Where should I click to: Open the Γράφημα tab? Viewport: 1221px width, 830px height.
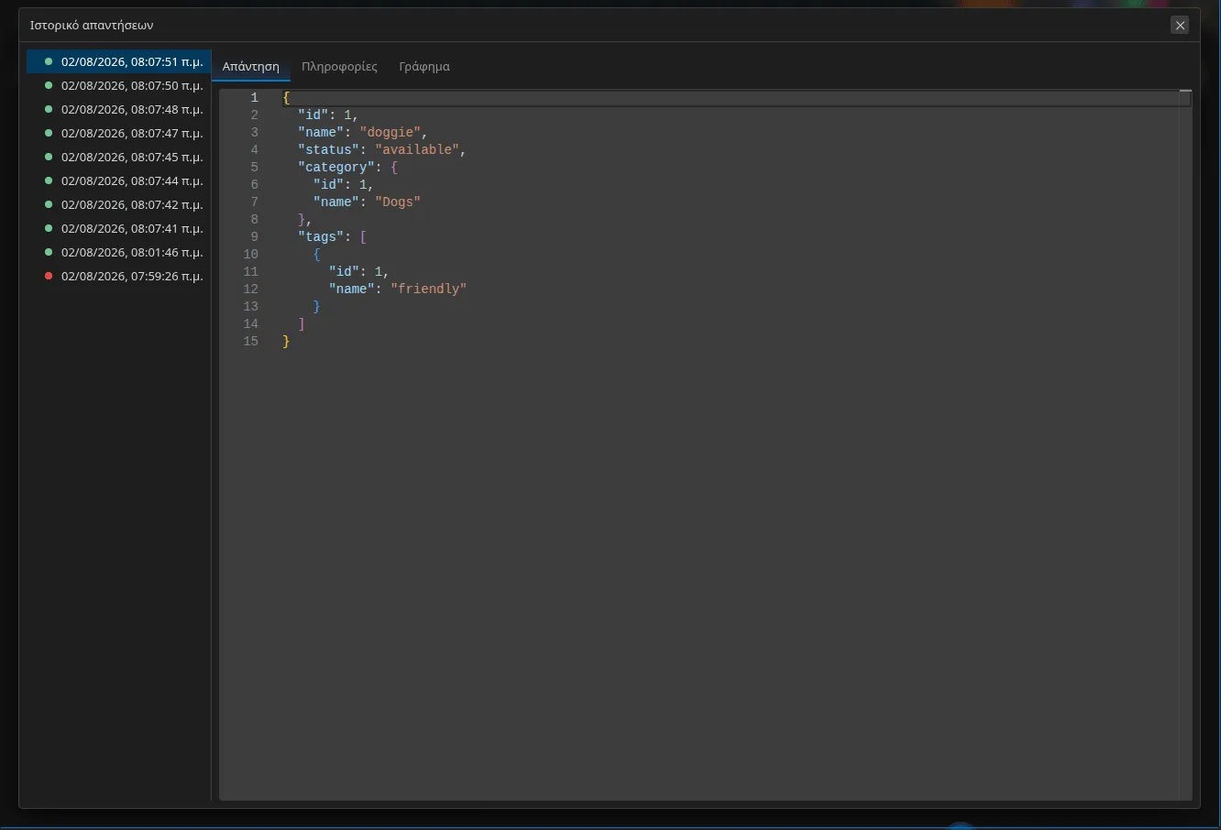click(x=424, y=67)
